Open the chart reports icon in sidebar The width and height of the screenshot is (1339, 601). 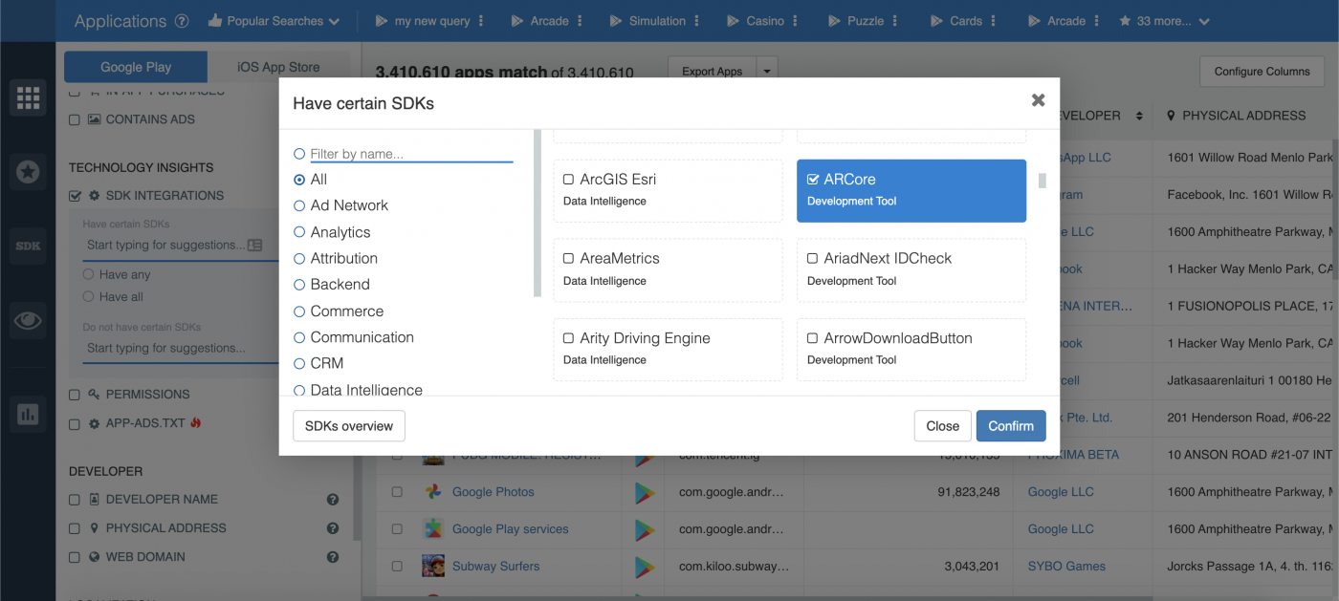[28, 414]
